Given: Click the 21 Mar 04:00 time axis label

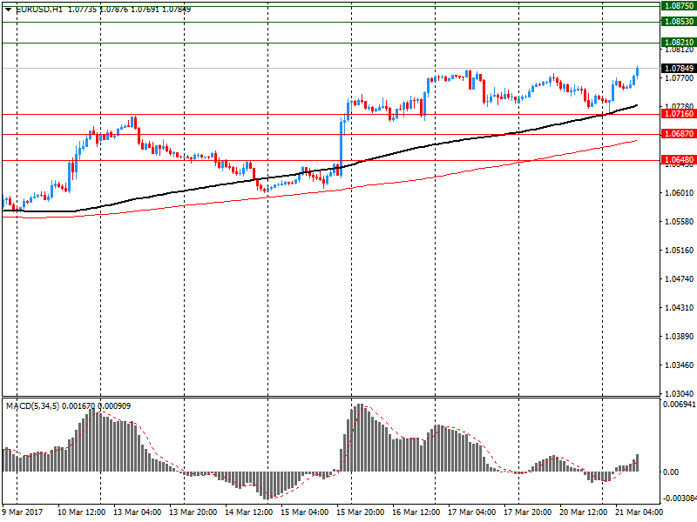Looking at the screenshot, I should click(x=639, y=512).
